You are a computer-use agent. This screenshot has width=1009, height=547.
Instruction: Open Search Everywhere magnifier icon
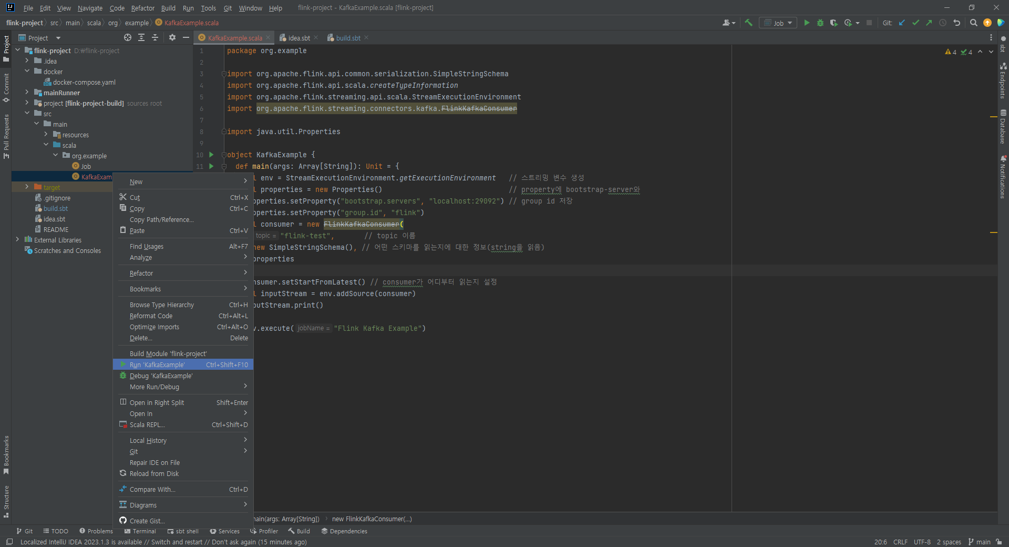tap(973, 23)
